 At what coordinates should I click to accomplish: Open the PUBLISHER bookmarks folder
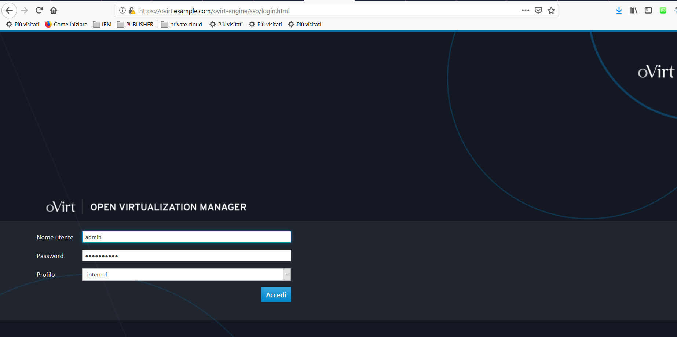click(135, 24)
